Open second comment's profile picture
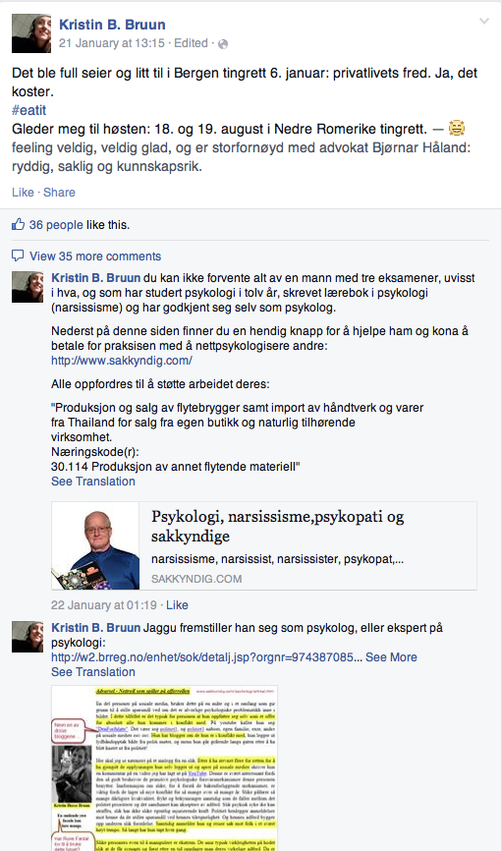This screenshot has height=851, width=502. 28,637
